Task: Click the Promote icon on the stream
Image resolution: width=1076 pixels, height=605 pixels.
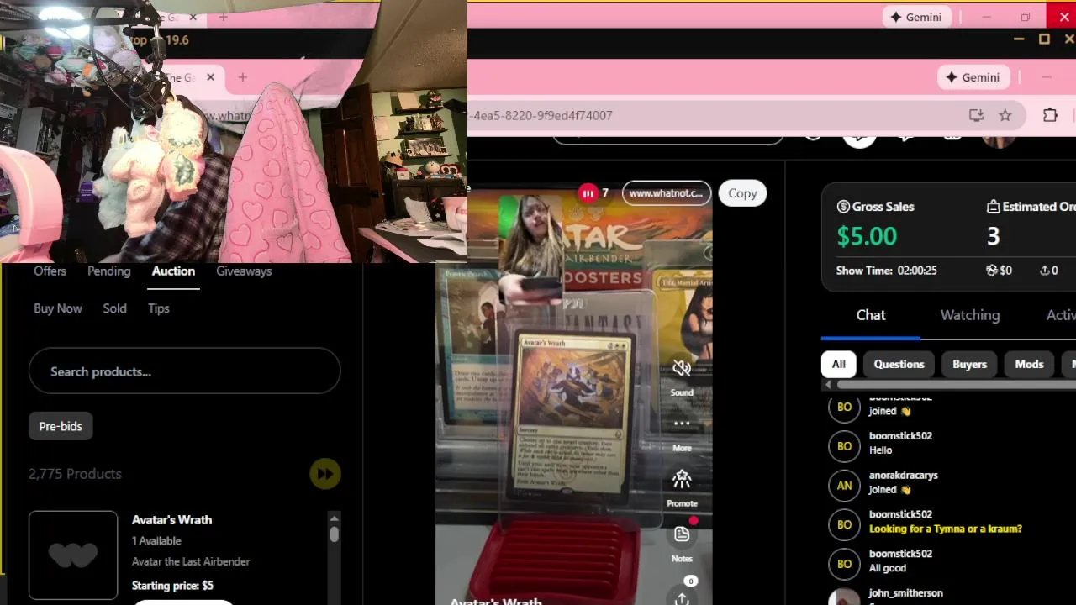Action: click(x=682, y=479)
